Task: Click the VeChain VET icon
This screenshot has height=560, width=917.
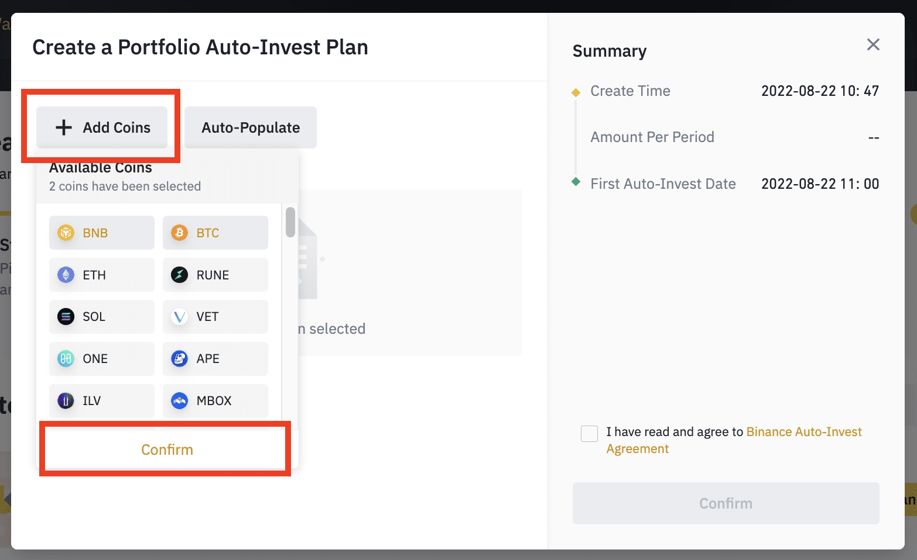Action: point(180,317)
